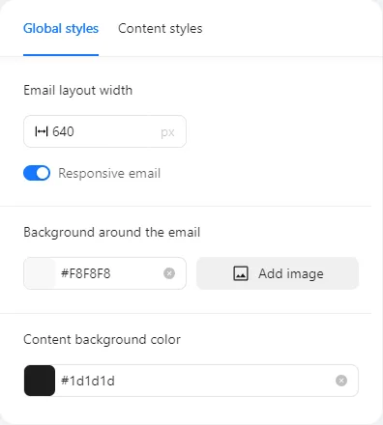383x425 pixels.
Task: Clear the #1d1d1d content background color
Action: tap(341, 381)
